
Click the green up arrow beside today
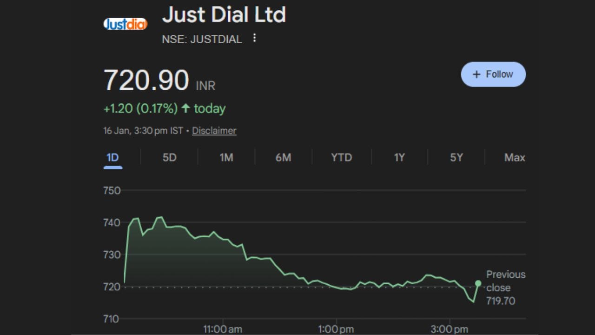click(186, 108)
